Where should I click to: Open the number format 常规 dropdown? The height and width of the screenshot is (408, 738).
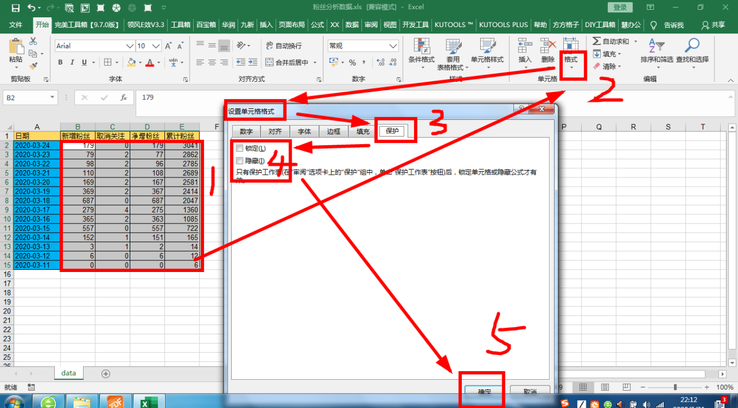(393, 46)
